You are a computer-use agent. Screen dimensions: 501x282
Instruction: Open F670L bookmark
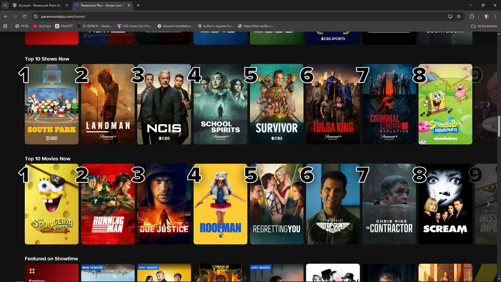(22, 26)
